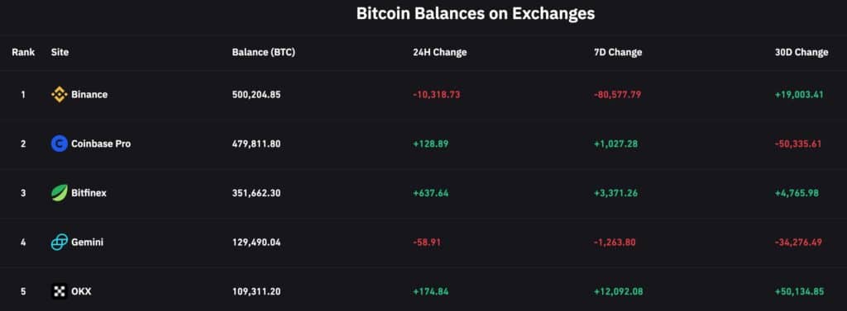Screen dimensions: 847x311
Task: Sort by 24H Change column header
Action: pos(440,52)
